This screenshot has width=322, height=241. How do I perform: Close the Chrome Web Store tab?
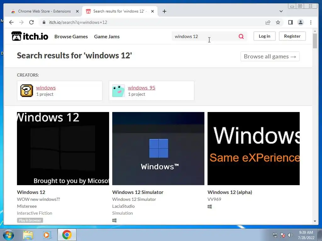coord(77,11)
